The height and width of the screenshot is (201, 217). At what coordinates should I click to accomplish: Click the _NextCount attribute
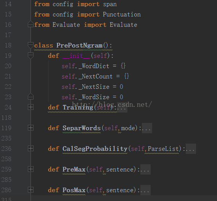click(96, 77)
